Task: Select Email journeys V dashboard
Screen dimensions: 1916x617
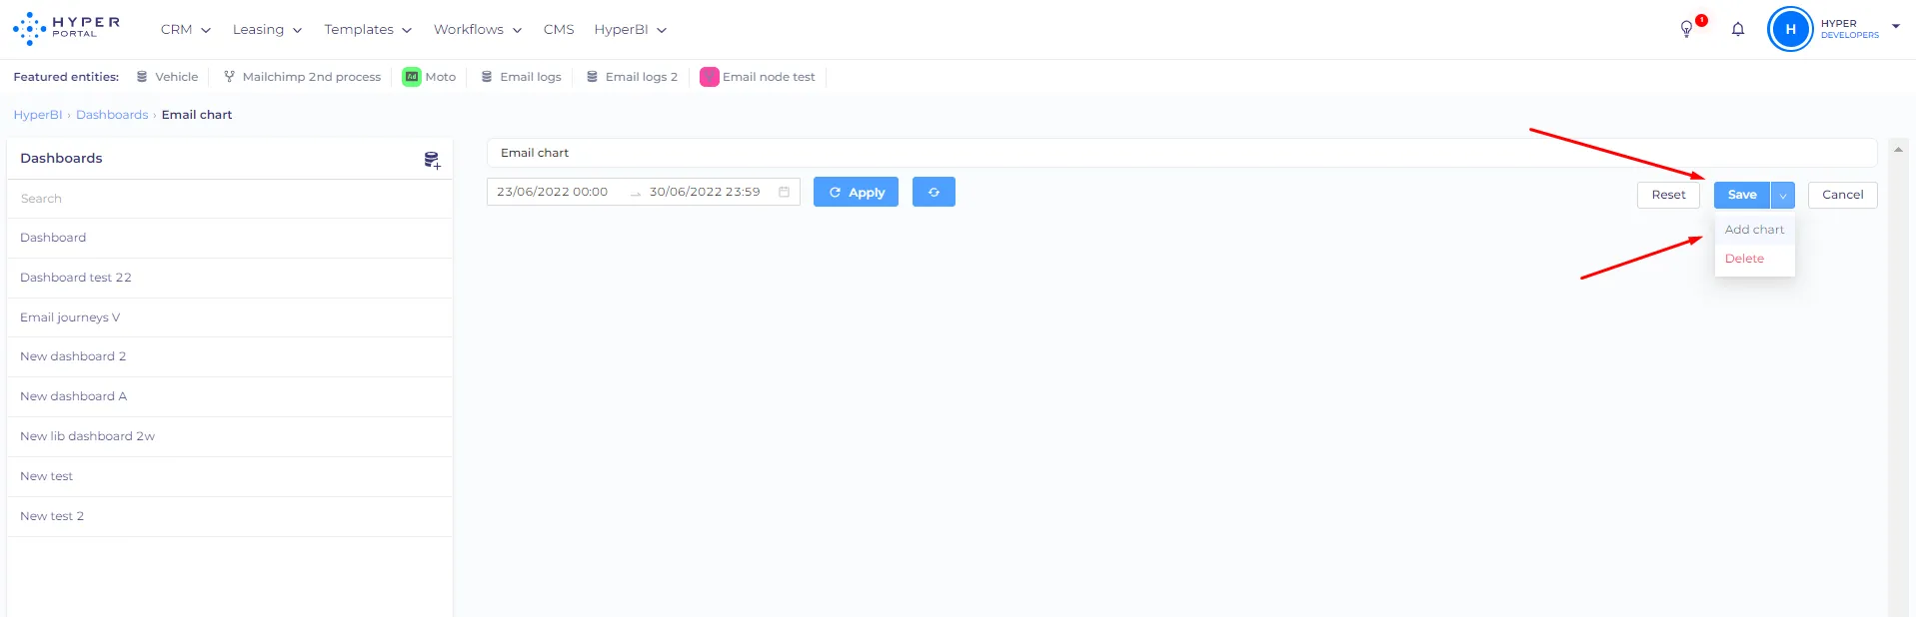Action: pos(230,317)
